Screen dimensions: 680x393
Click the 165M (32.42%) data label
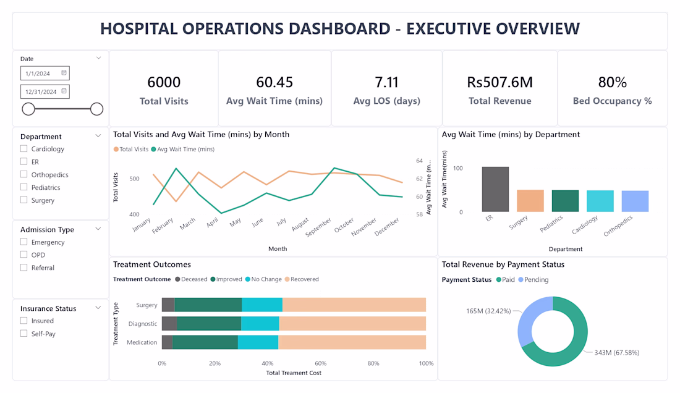[x=488, y=311]
